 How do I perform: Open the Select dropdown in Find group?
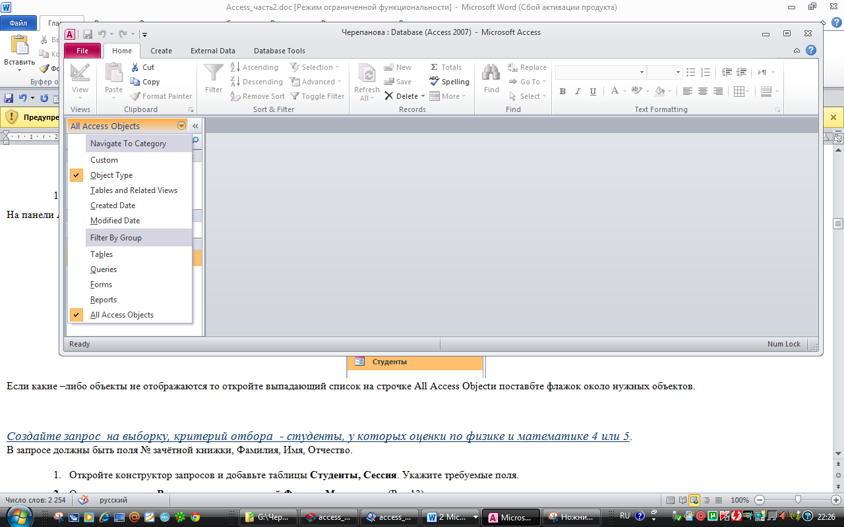[527, 96]
